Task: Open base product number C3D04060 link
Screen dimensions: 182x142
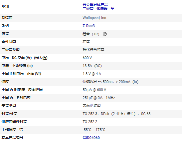Action: [x=91, y=138]
